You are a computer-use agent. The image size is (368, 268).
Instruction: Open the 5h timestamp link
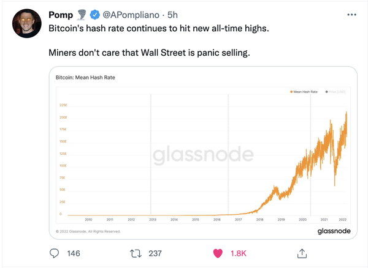click(x=172, y=15)
